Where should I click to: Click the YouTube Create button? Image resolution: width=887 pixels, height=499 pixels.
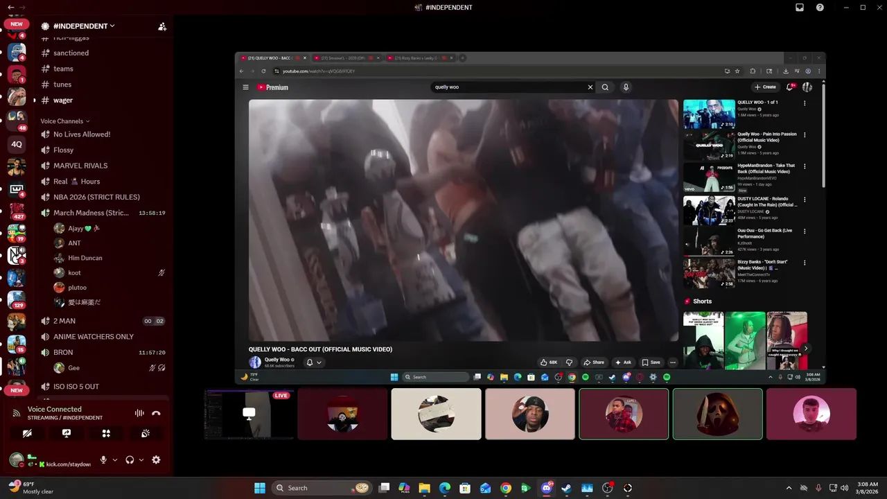pos(765,87)
